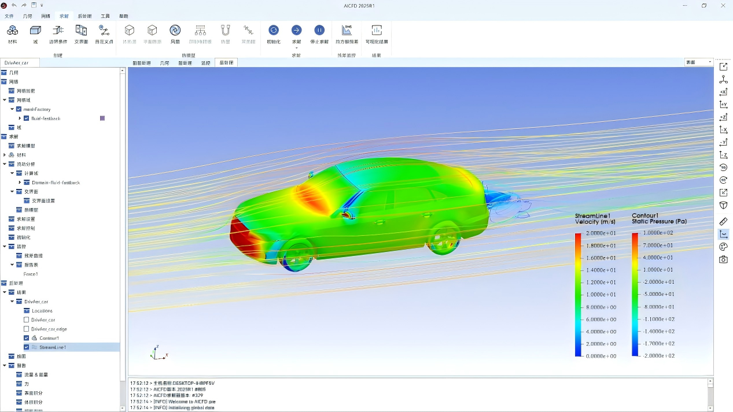Click the save icon in quick access bar
The width and height of the screenshot is (733, 412).
pos(34,5)
